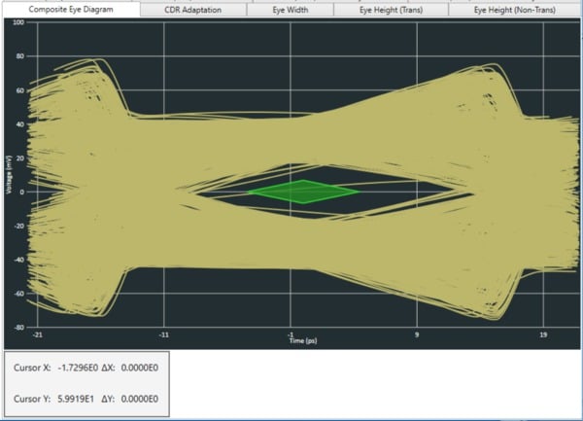Click the -21 tick on time axis
This screenshot has height=421, width=583.
36,335
